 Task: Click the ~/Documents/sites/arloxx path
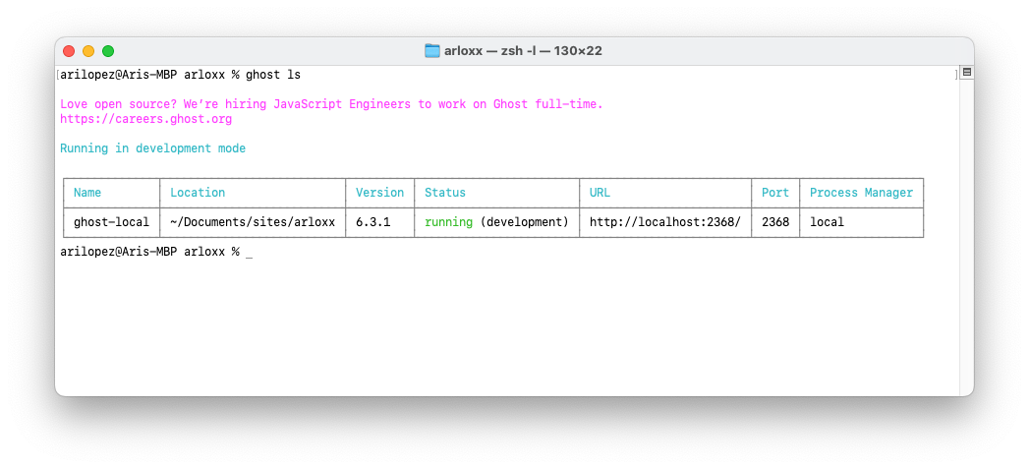[x=253, y=222]
